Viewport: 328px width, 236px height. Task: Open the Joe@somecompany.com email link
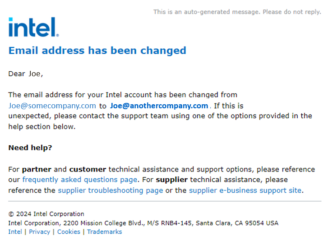click(x=52, y=106)
